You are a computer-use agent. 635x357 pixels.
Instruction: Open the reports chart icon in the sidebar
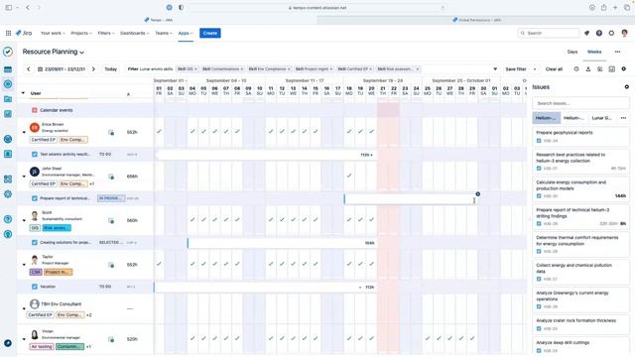8,114
